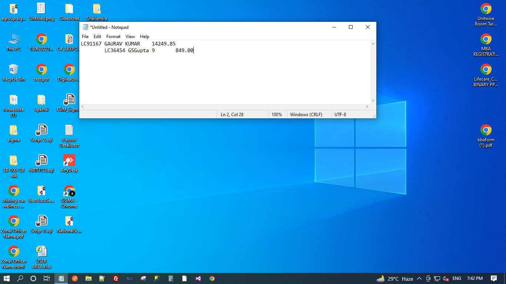This screenshot has width=506, height=284.
Task: Click the Task View taskbar button
Action: click(x=47, y=278)
